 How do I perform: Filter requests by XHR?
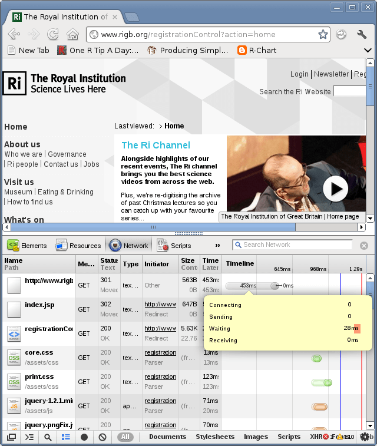(316, 437)
